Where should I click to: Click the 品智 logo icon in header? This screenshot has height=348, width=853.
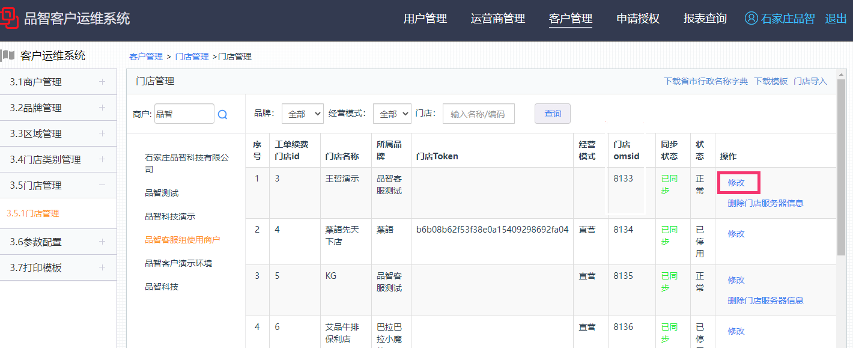[x=9, y=18]
